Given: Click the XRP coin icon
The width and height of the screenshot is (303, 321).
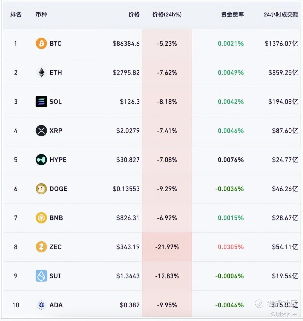Looking at the screenshot, I should 41,131.
